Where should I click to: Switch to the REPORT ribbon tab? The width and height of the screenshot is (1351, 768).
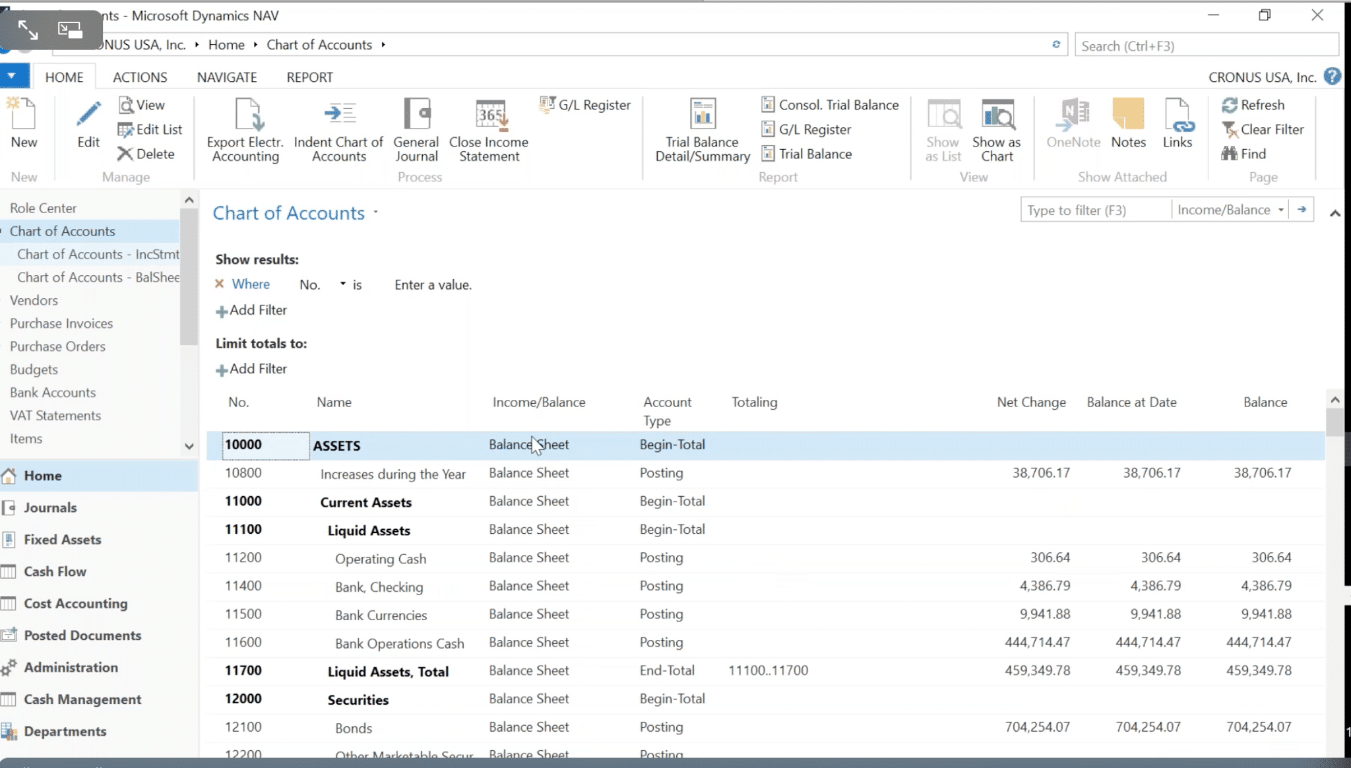pyautogui.click(x=309, y=77)
